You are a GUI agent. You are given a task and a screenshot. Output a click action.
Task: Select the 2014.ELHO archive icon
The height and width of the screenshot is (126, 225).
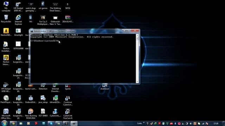[67, 19]
